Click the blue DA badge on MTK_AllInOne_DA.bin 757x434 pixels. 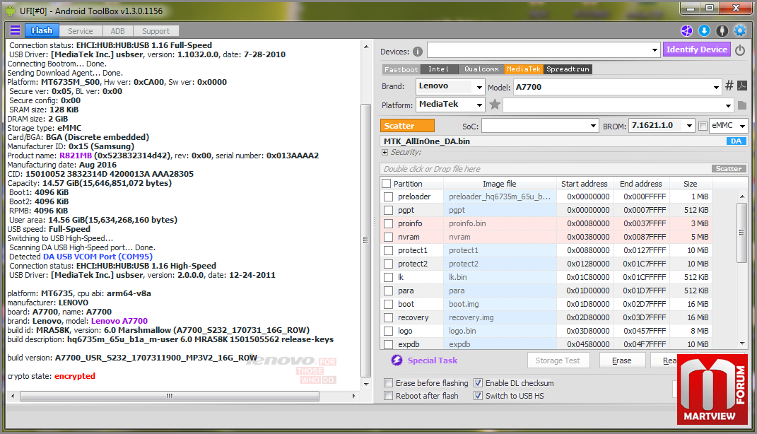(736, 141)
